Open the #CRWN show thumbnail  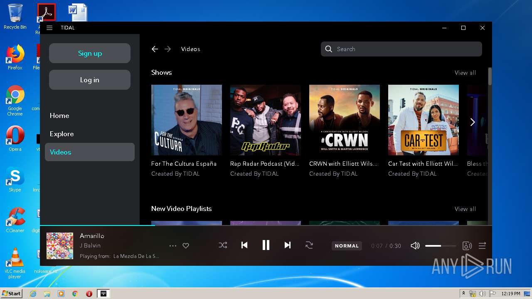pos(345,120)
